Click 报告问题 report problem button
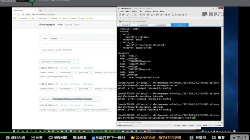 click(x=58, y=138)
